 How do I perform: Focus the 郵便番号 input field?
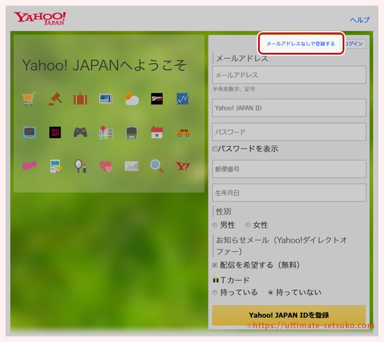click(x=289, y=169)
